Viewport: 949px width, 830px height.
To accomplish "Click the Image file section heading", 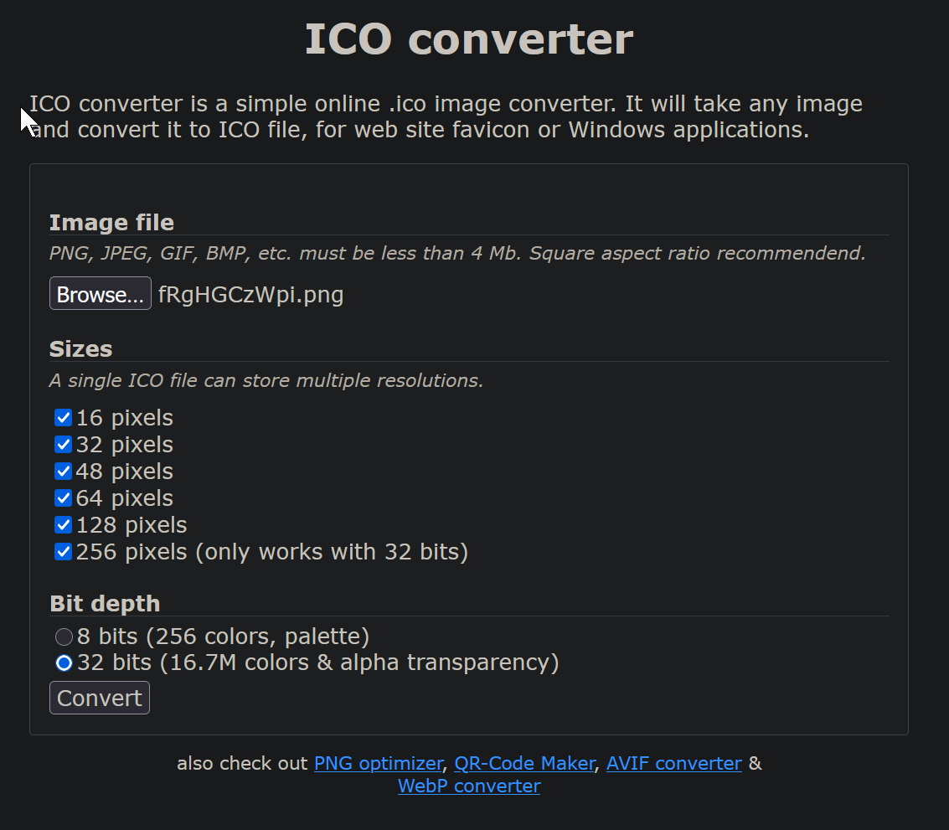I will point(111,222).
